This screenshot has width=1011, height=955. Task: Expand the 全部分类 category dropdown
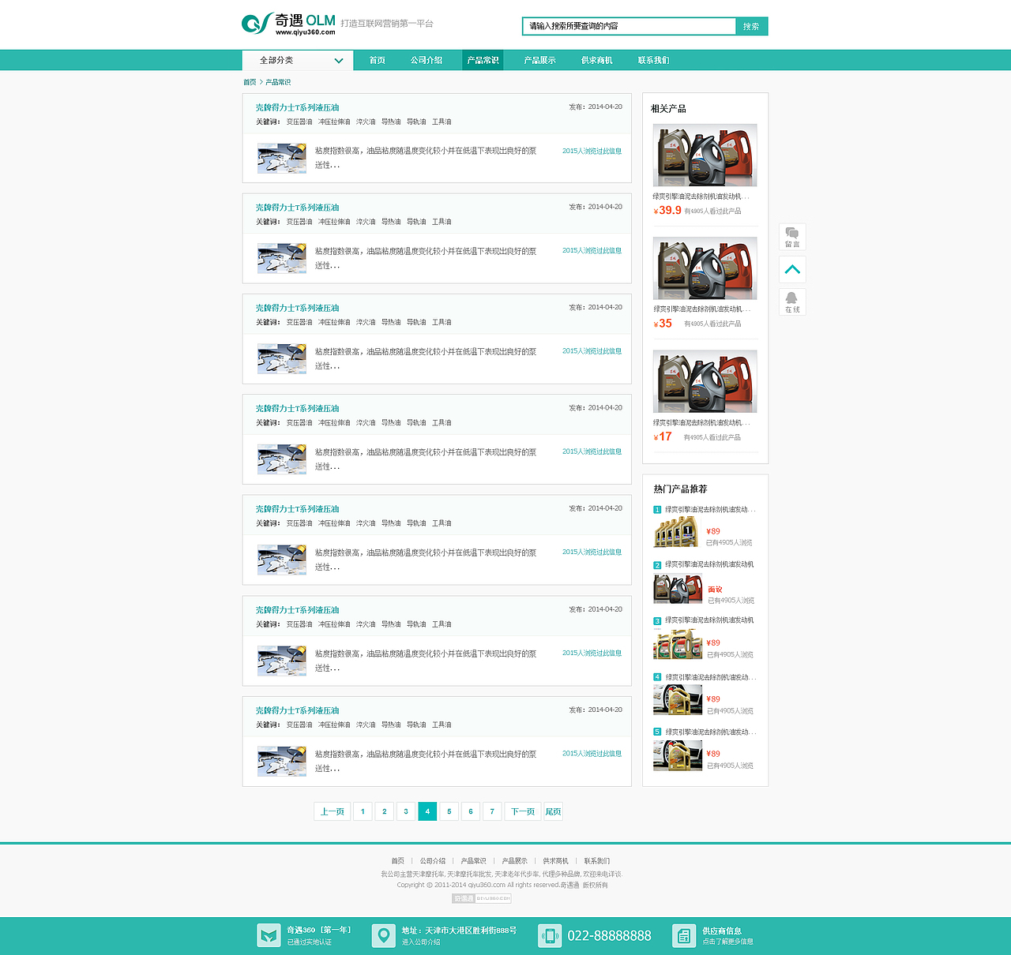(298, 60)
